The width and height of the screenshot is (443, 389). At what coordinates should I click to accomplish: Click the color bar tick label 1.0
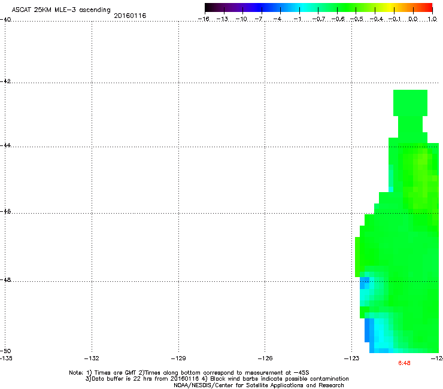(432, 19)
